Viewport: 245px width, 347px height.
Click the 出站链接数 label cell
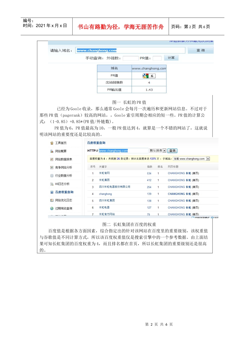114,82
